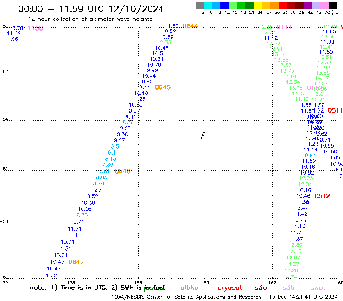
Task: Click the light blue wave height value 8.36
Action: coord(128,122)
